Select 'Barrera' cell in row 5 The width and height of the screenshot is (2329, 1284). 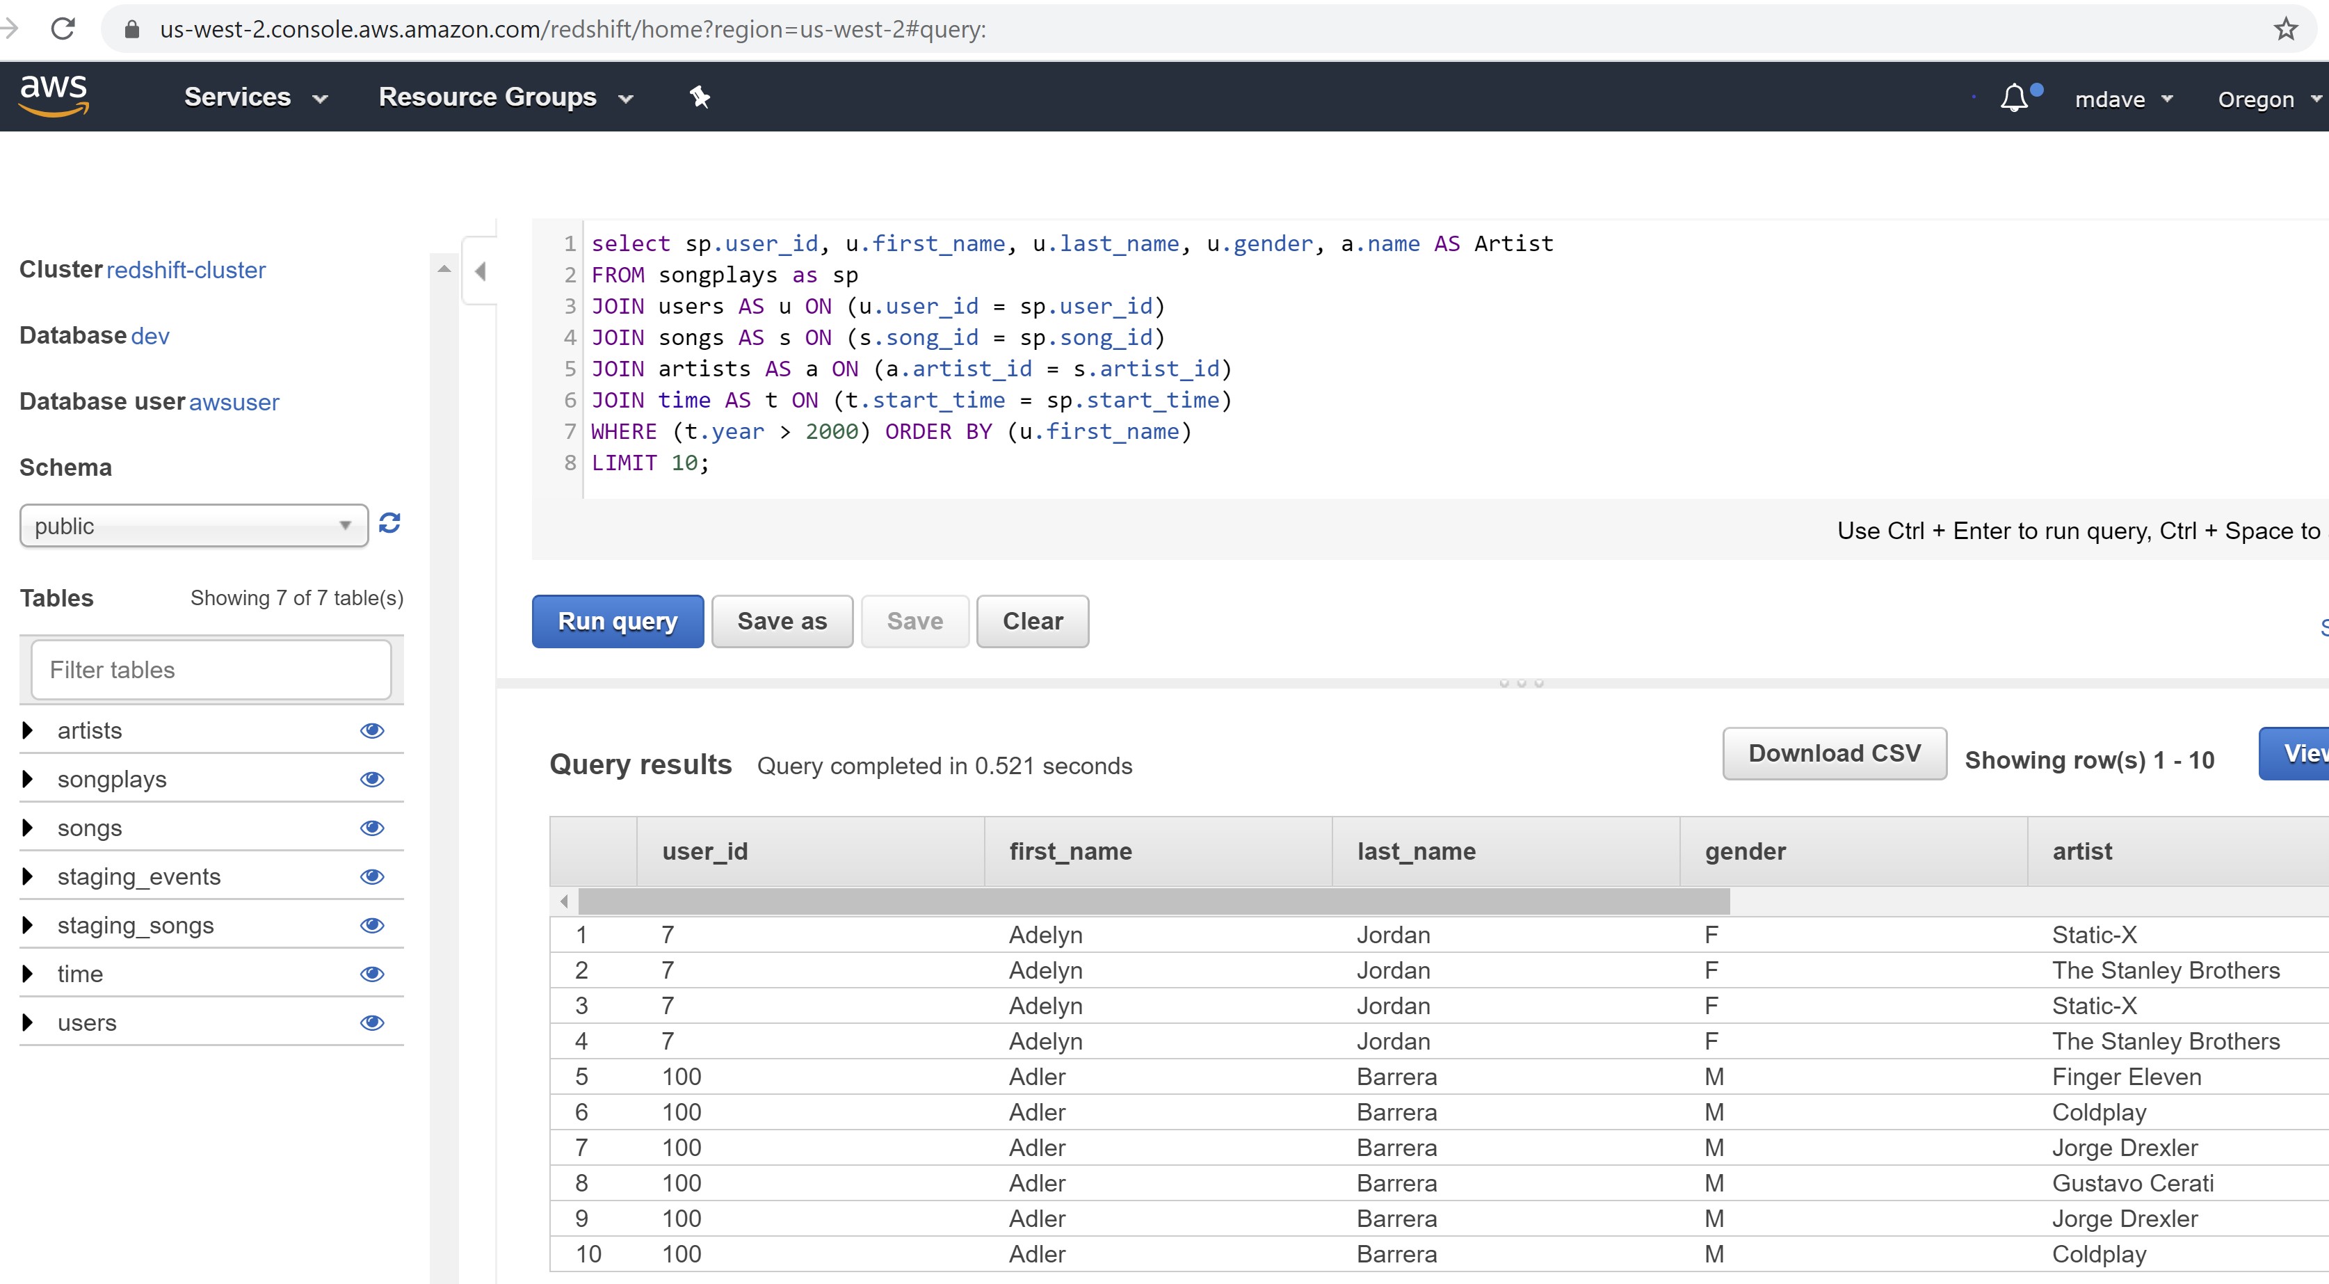(x=1397, y=1077)
